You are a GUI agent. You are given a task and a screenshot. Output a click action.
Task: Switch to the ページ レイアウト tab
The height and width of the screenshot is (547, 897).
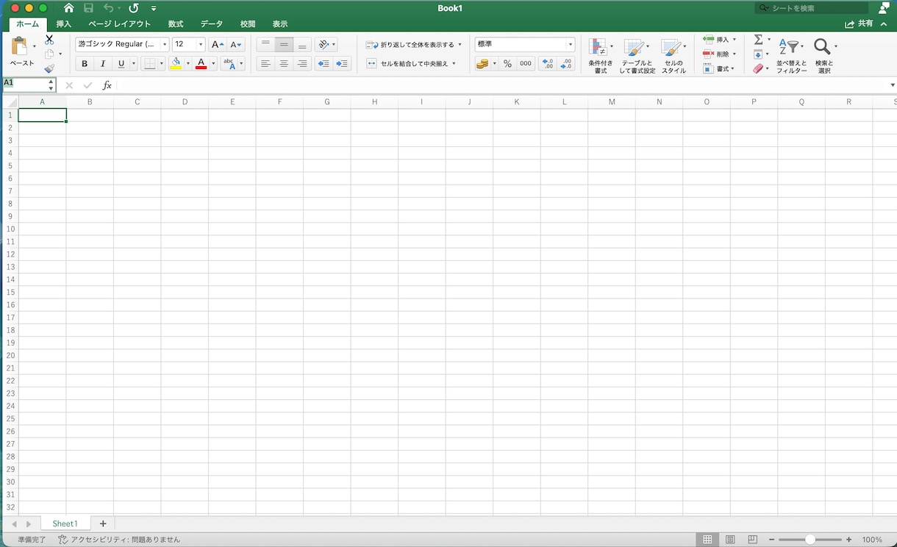(120, 24)
